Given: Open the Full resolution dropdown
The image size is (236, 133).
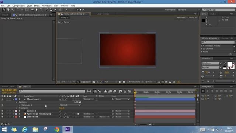Looking at the screenshot, I should coord(111,82).
